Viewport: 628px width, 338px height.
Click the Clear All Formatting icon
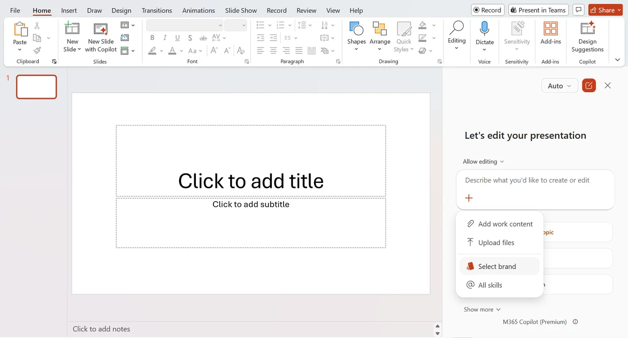coord(240,51)
